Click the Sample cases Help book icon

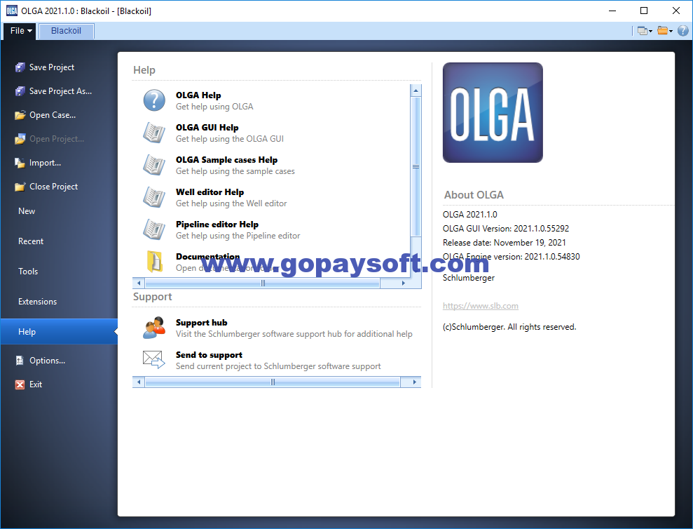click(154, 165)
